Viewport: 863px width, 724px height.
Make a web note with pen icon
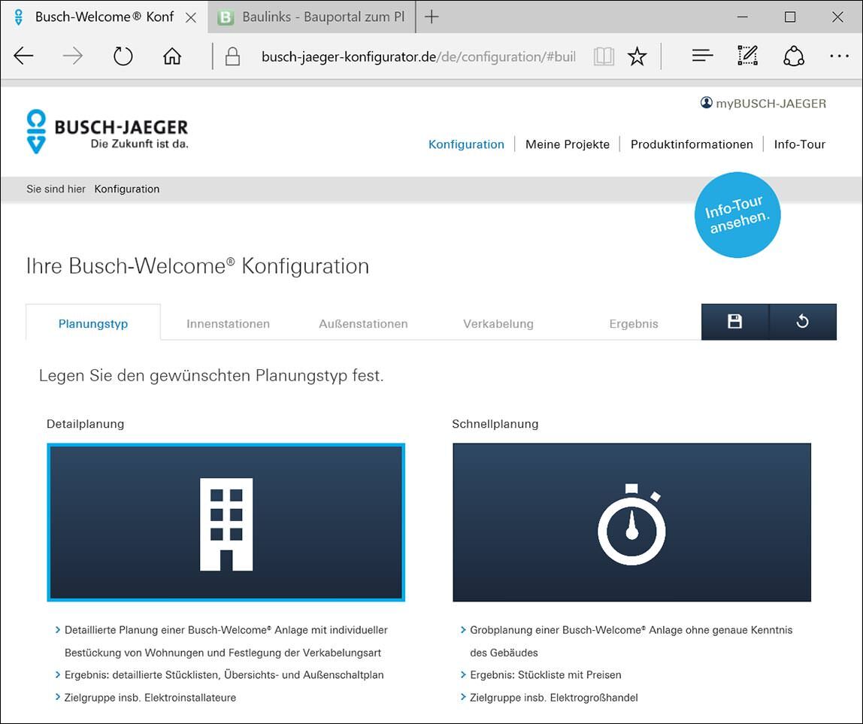pos(747,56)
